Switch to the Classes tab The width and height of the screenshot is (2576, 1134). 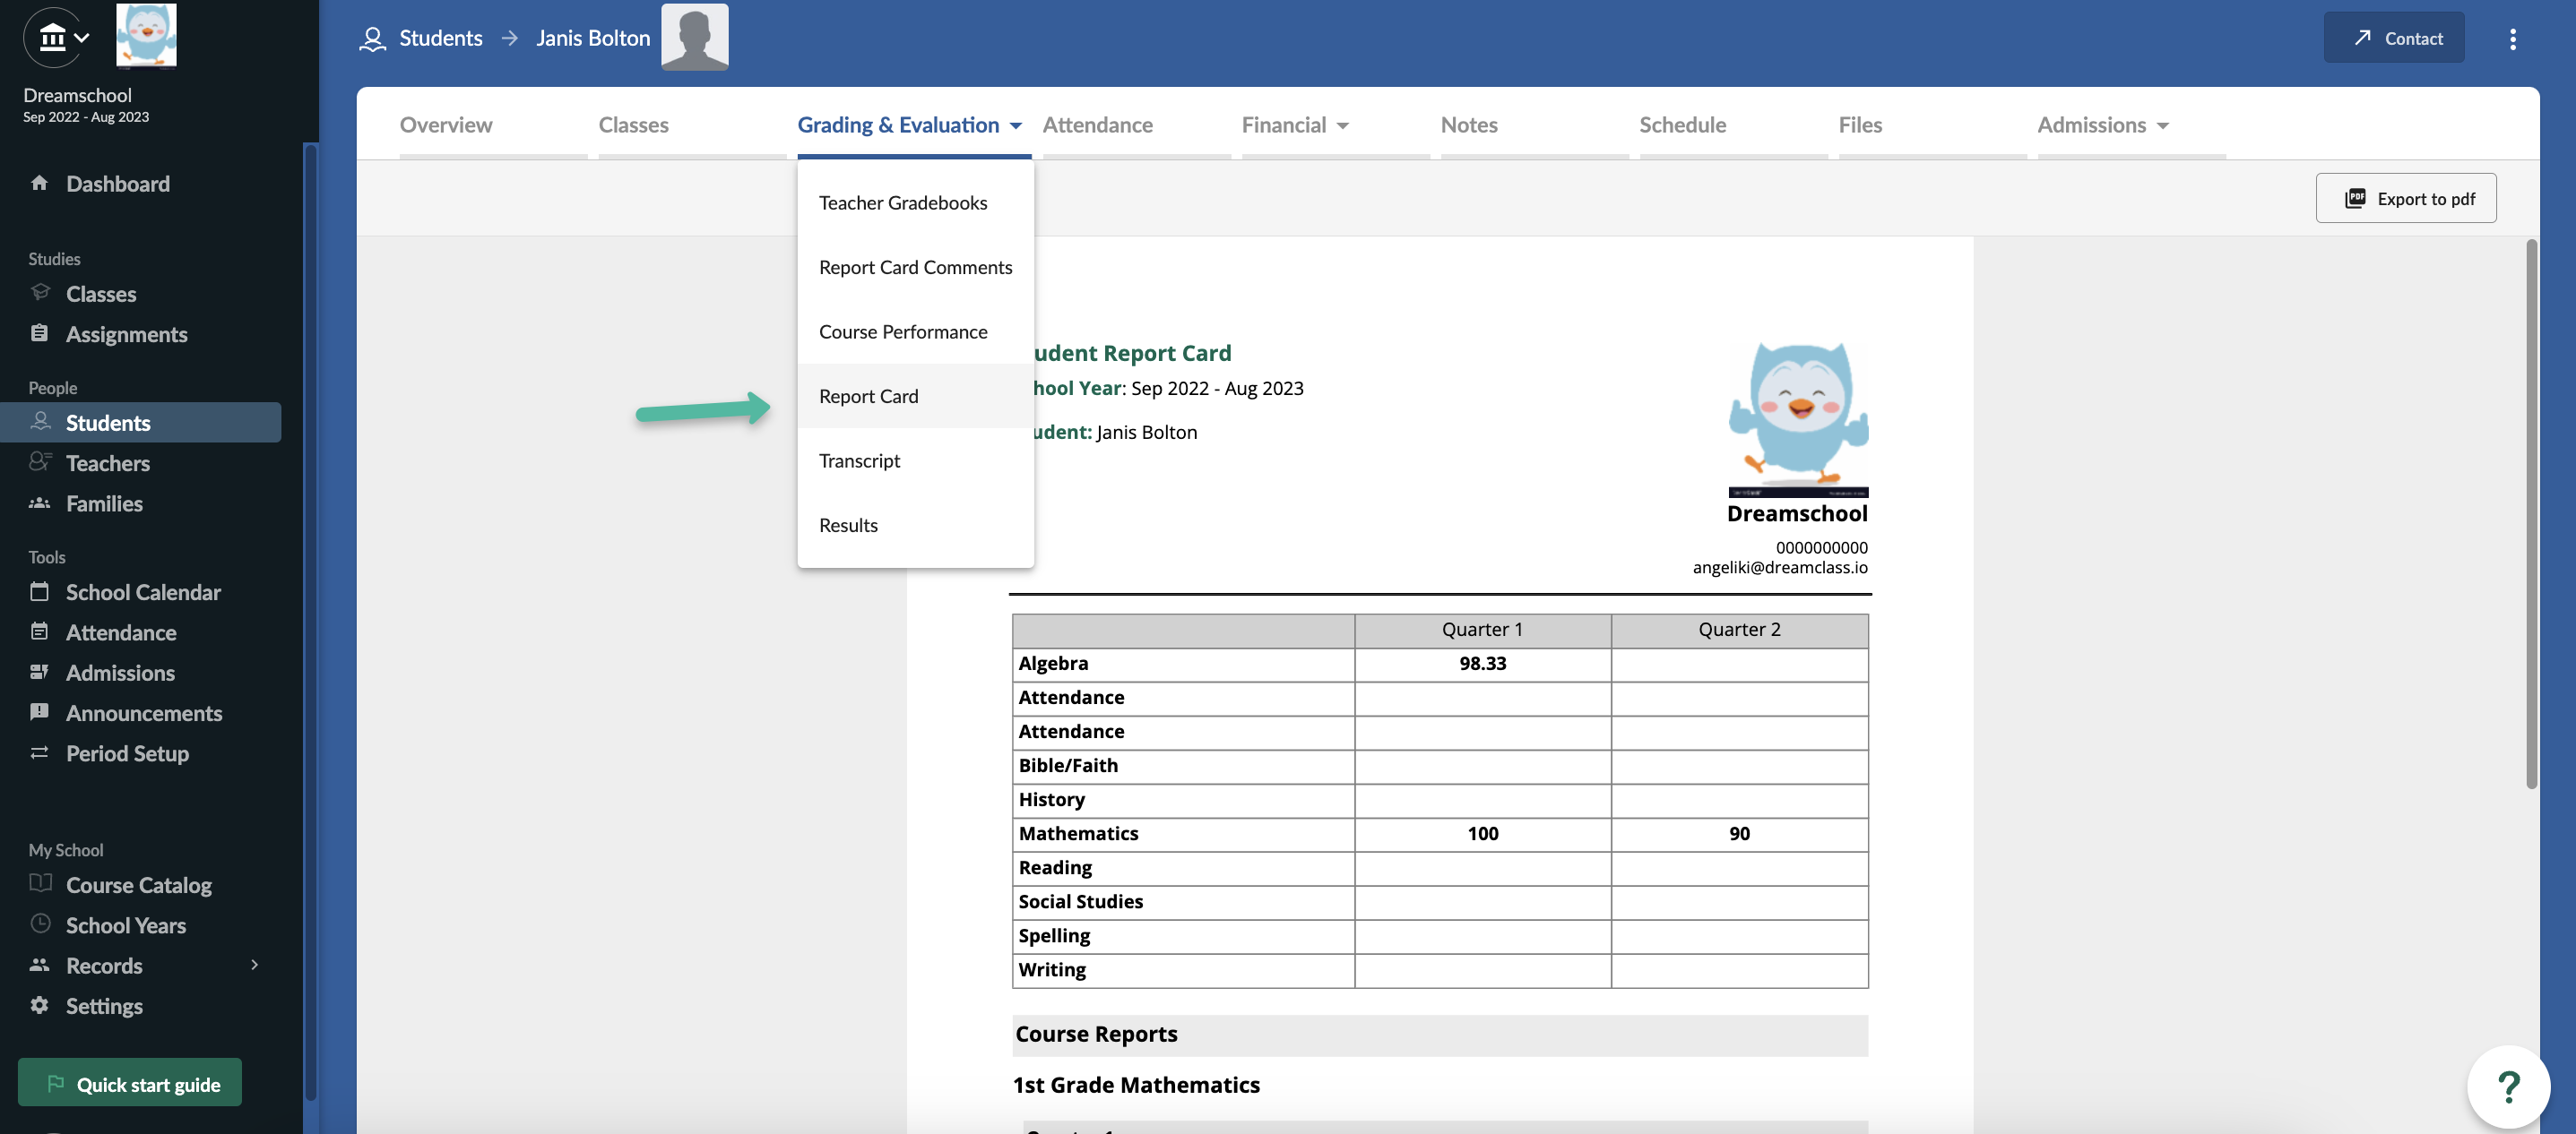633,124
